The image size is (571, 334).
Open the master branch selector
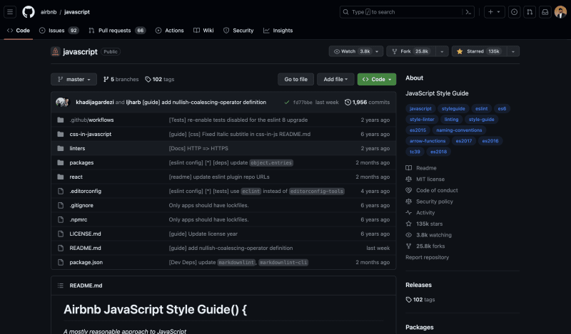74,79
